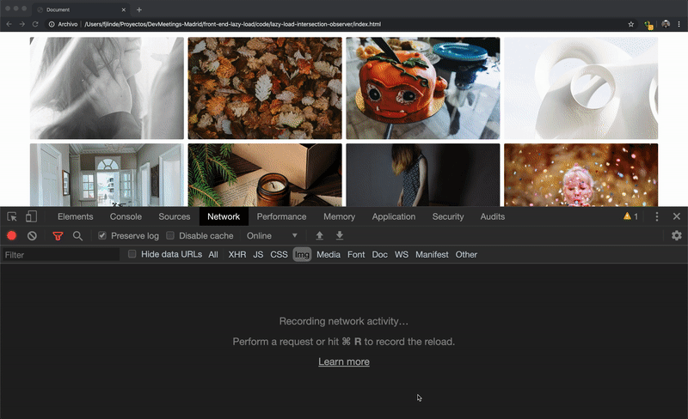Open the Audits tab
Viewport: 688px width, 419px height.
point(493,216)
